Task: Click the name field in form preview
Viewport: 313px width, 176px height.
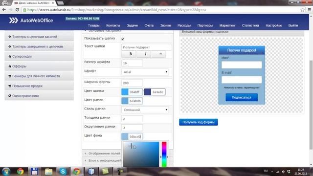Action: click(242, 65)
